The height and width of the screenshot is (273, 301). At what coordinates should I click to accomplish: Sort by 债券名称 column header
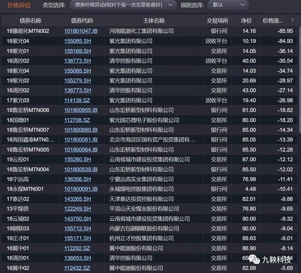point(31,21)
